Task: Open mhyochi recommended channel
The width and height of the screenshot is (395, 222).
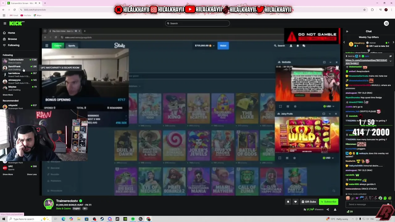Action: pos(20,106)
